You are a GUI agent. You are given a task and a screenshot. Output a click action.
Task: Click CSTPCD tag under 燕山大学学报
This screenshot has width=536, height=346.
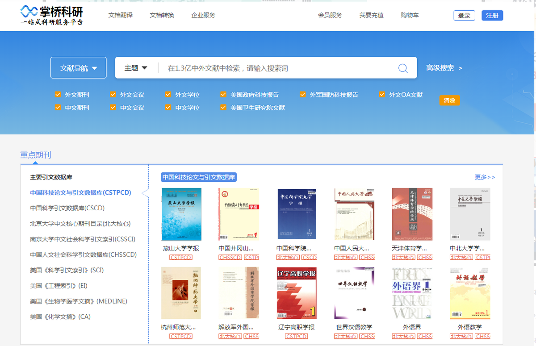(x=181, y=258)
